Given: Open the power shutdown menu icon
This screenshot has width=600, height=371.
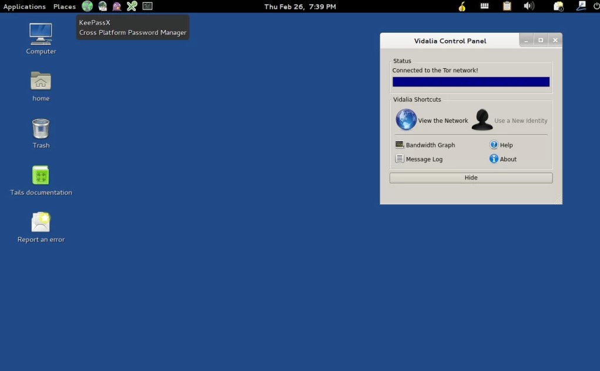Looking at the screenshot, I should point(596,6).
